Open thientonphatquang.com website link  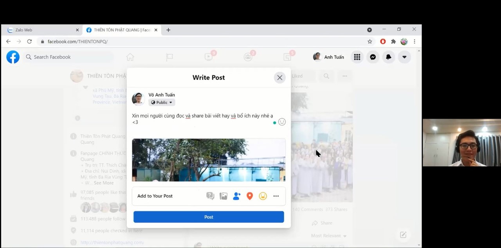[112, 243]
